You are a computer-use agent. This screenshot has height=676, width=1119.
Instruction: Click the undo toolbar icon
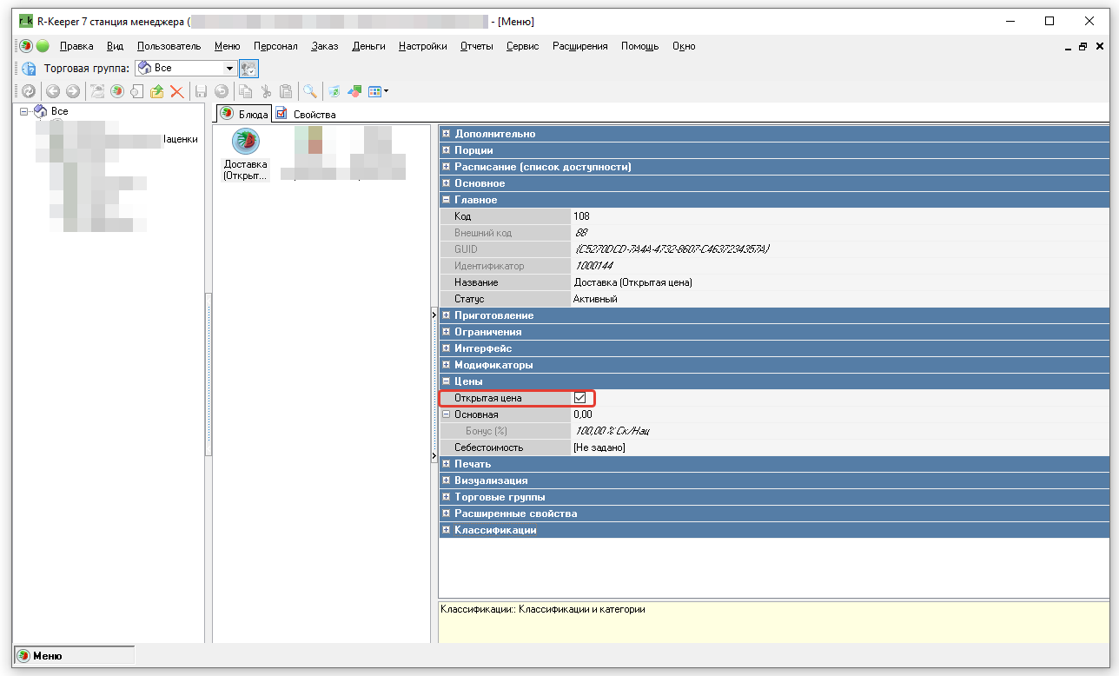(x=222, y=91)
